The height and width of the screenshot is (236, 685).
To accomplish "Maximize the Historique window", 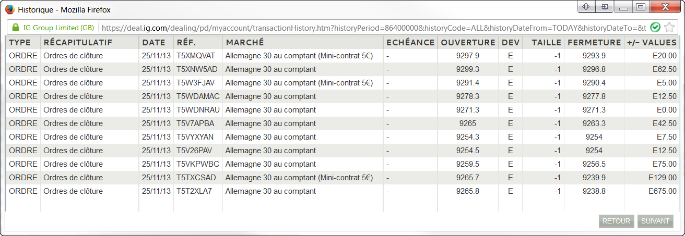I will click(x=641, y=7).
